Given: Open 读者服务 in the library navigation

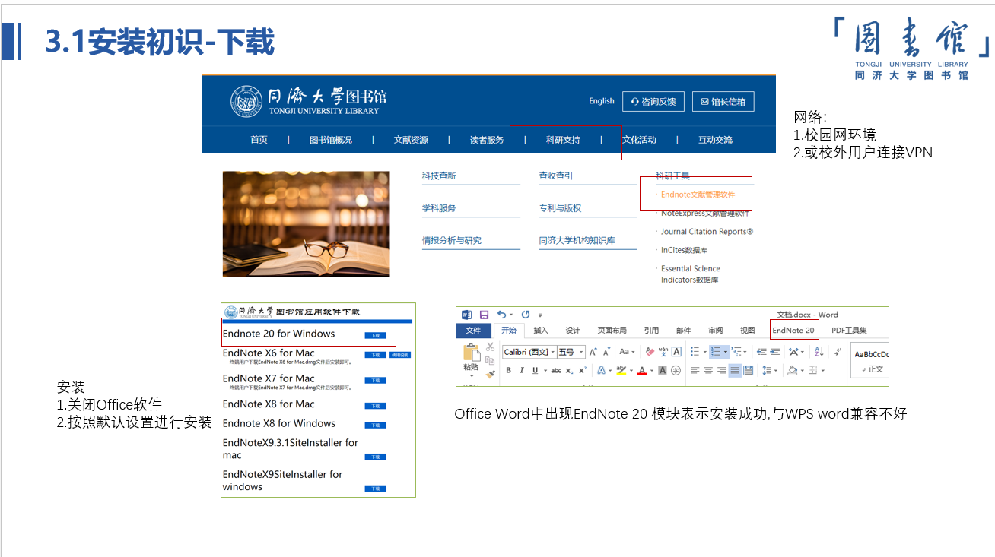Looking at the screenshot, I should pos(487,140).
